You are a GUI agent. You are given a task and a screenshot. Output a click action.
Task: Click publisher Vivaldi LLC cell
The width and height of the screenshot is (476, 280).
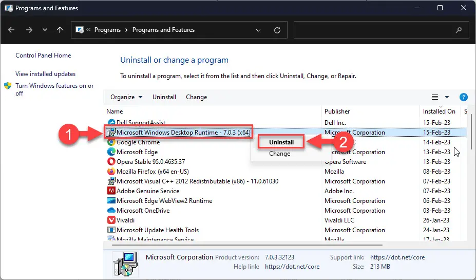coord(339,220)
